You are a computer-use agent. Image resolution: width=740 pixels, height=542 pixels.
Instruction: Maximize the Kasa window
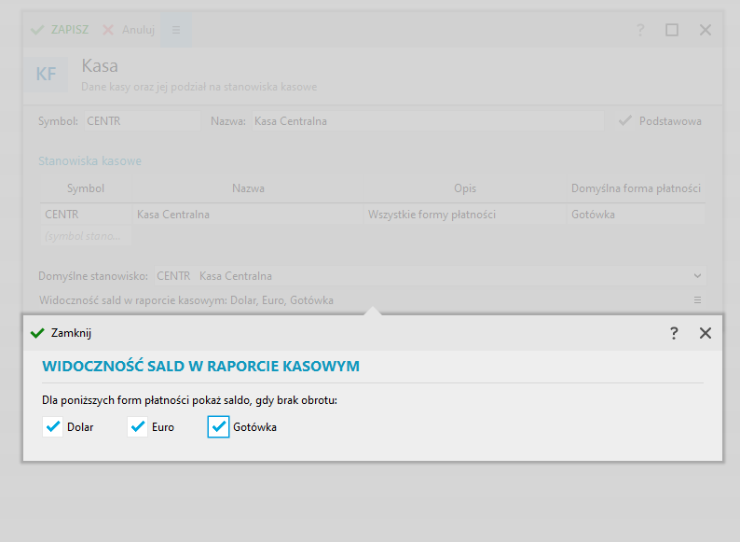tap(672, 30)
